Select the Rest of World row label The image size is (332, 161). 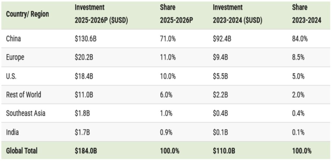pos(23,95)
